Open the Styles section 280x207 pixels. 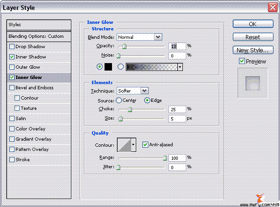[x=39, y=25]
